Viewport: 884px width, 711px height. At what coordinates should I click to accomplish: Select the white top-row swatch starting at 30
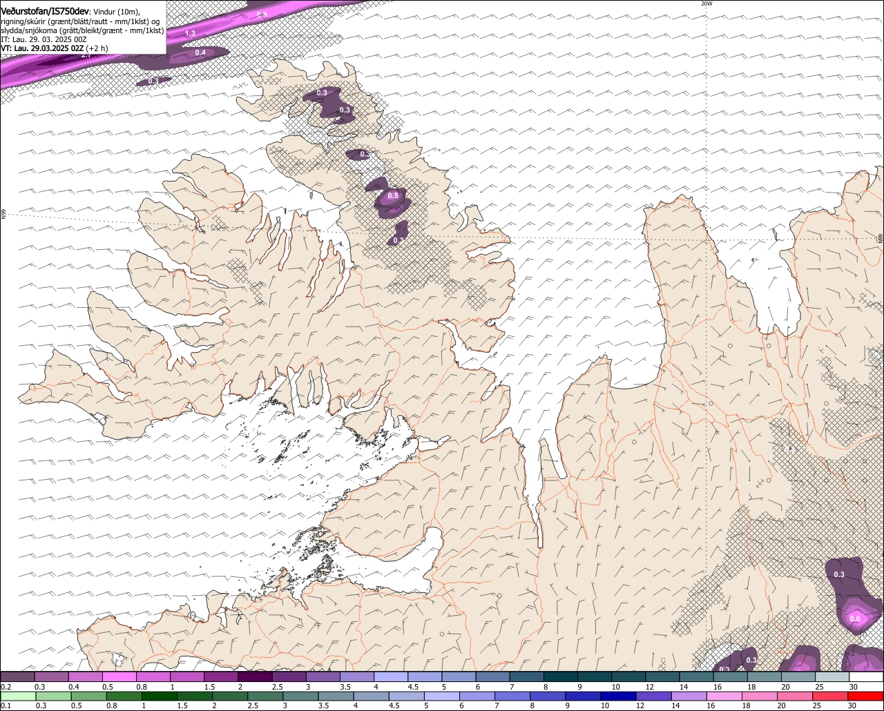(x=866, y=676)
